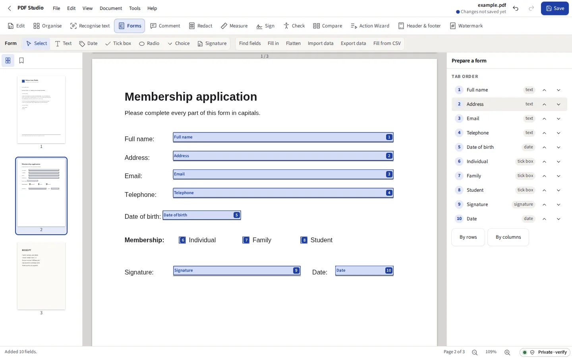This screenshot has width=572, height=358.
Task: Move Telephone field up in tab order
Action: [544, 133]
